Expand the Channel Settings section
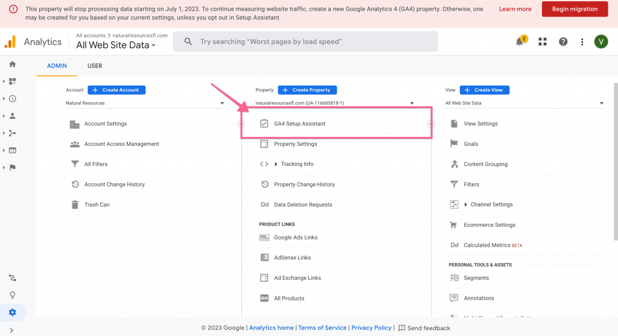 click(x=465, y=204)
